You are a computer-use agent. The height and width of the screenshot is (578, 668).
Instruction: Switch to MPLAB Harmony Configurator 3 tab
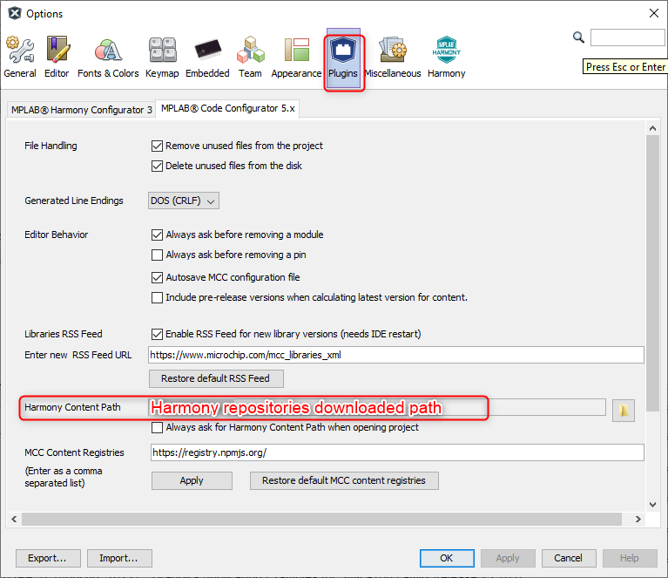click(x=81, y=109)
